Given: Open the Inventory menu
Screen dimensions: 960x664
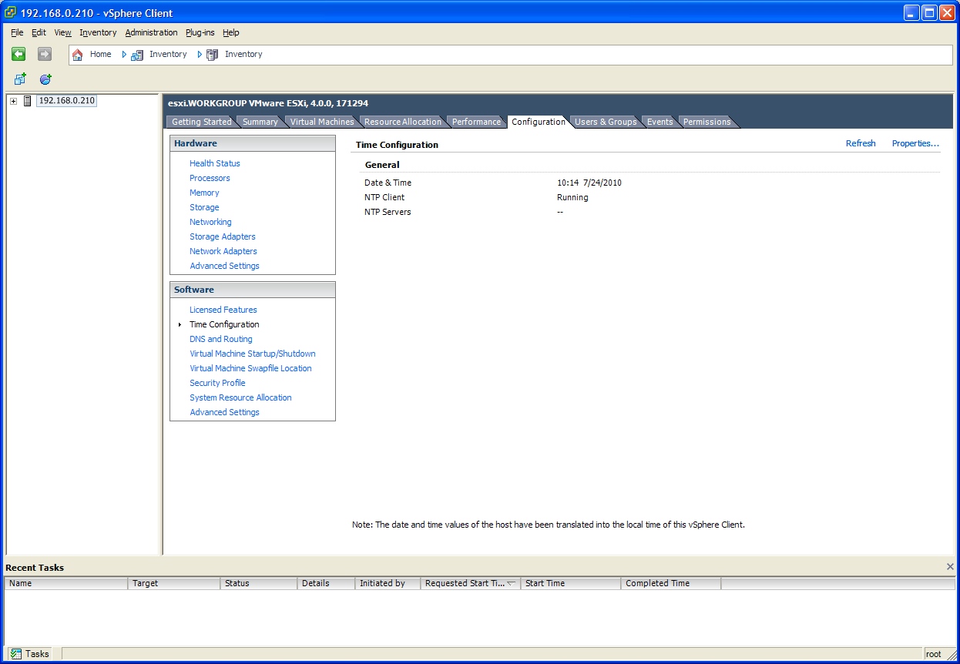Looking at the screenshot, I should pyautogui.click(x=98, y=32).
